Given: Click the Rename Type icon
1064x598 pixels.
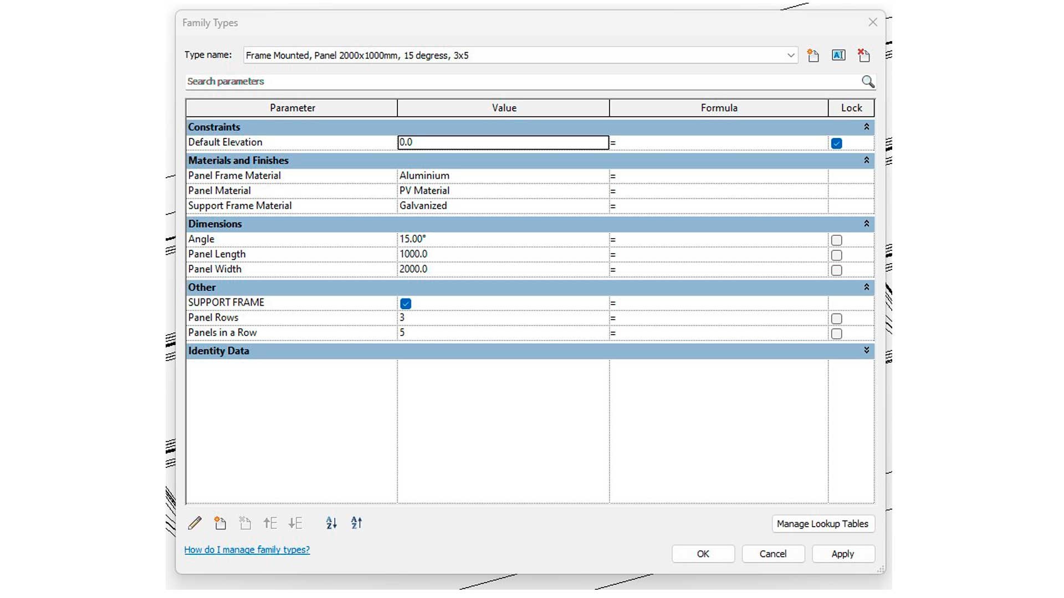Looking at the screenshot, I should 838,55.
